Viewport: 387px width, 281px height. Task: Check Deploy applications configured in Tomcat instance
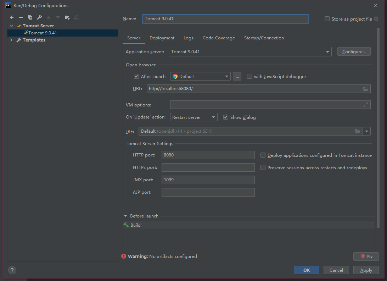pos(263,155)
